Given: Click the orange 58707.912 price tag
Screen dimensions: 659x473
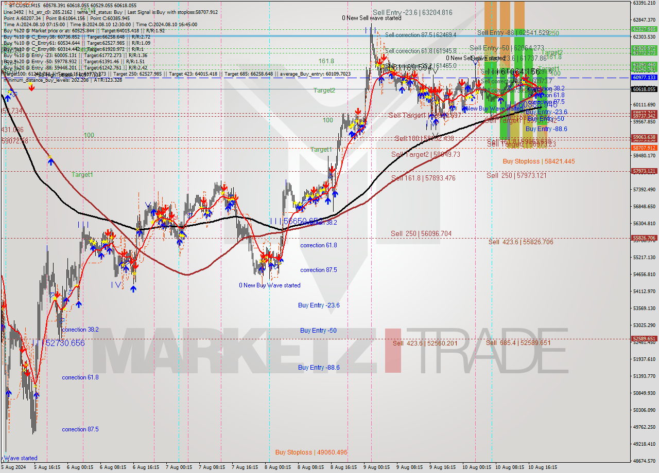Looking at the screenshot, I should pyautogui.click(x=644, y=148).
